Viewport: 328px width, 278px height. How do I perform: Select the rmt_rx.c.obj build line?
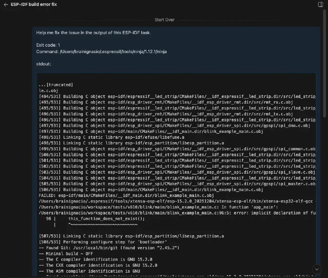[x=166, y=102]
